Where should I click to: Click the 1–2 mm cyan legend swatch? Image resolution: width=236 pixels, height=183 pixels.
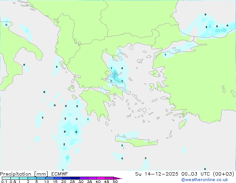[23, 178]
